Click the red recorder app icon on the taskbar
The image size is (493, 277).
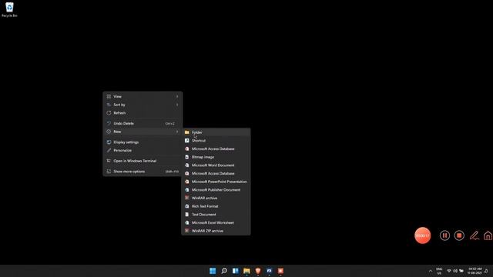click(x=280, y=271)
